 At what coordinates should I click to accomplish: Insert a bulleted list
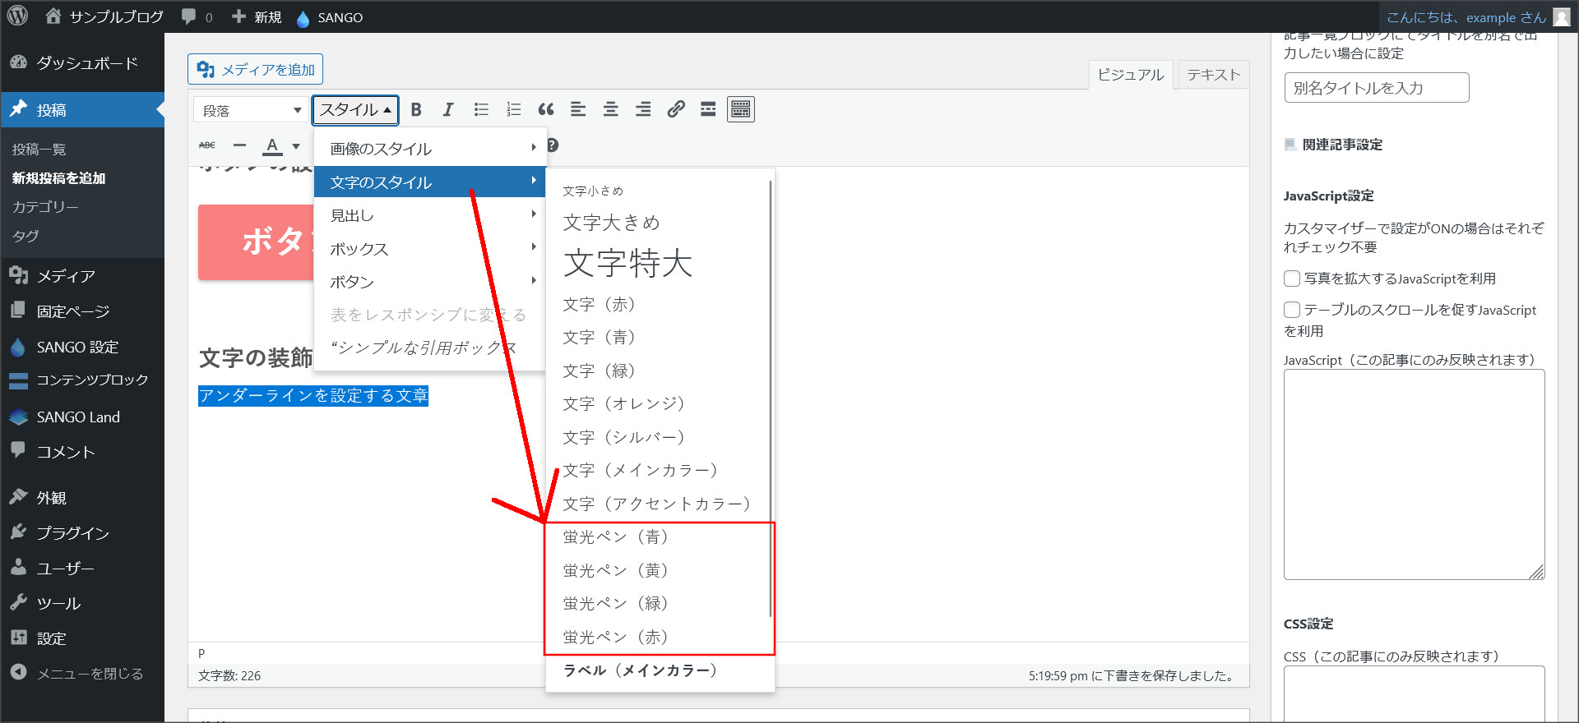[481, 109]
